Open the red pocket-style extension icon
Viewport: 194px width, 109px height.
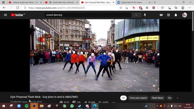154,8
